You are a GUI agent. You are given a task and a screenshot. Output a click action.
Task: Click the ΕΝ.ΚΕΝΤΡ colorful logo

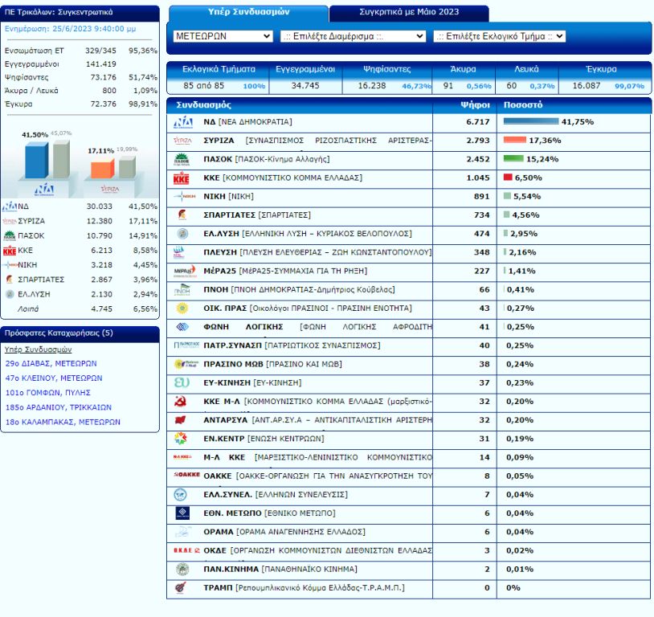[180, 439]
